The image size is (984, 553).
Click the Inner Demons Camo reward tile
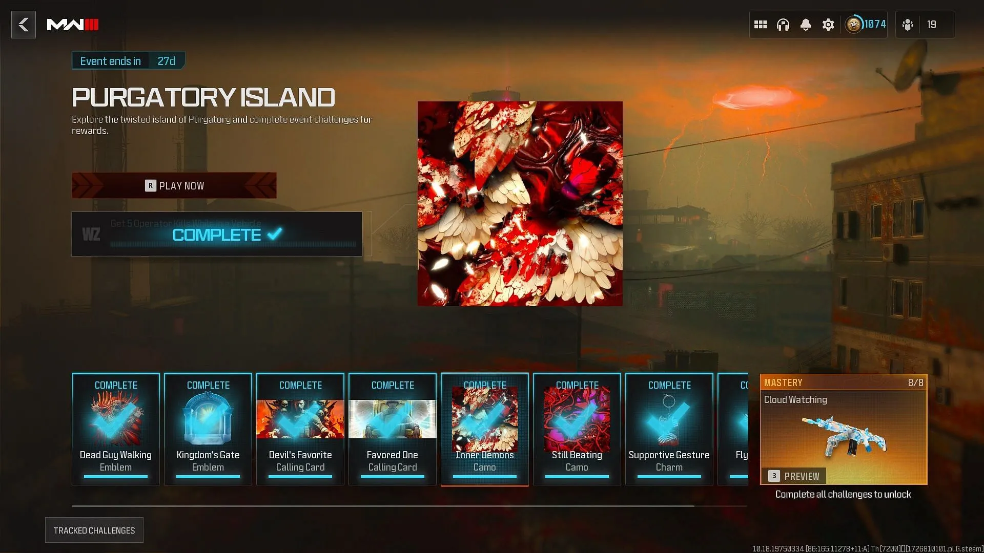coord(484,429)
